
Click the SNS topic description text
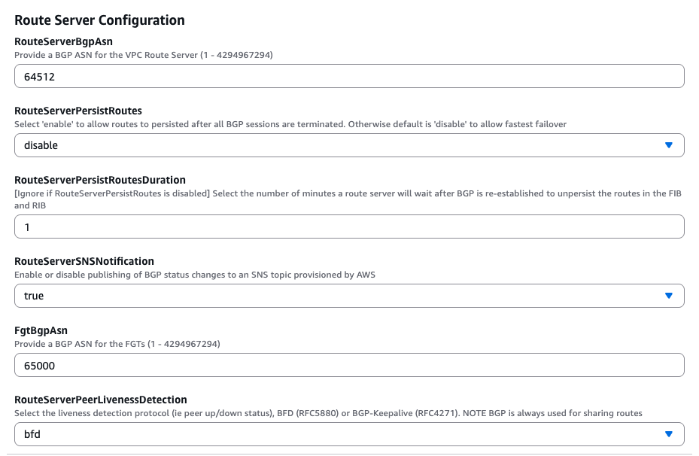(195, 275)
